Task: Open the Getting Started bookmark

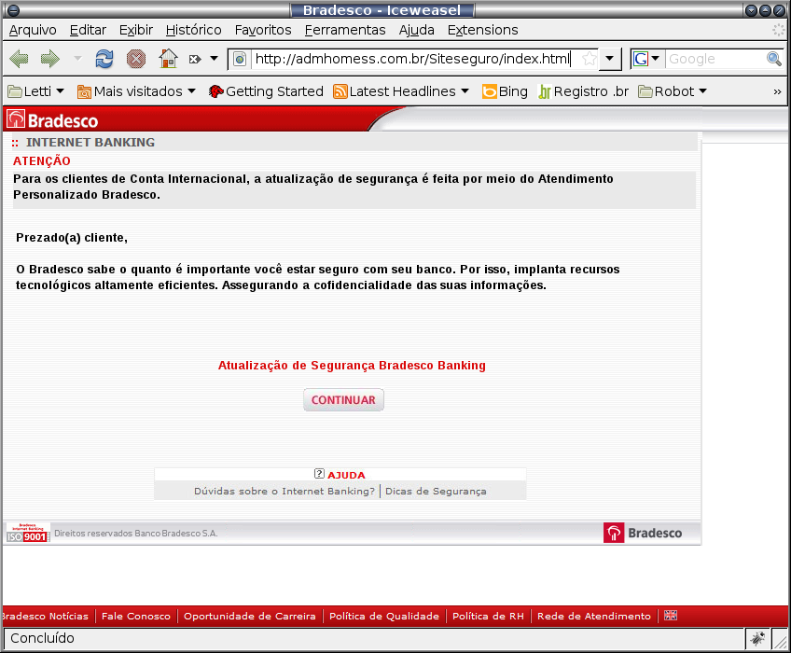Action: 266,91
